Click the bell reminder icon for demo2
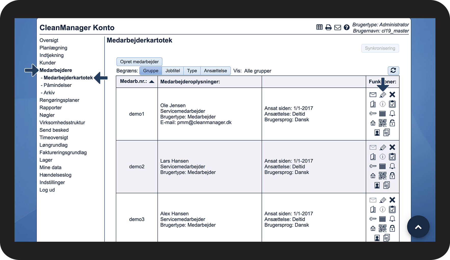Screen dimensions: 450x260 [392, 166]
